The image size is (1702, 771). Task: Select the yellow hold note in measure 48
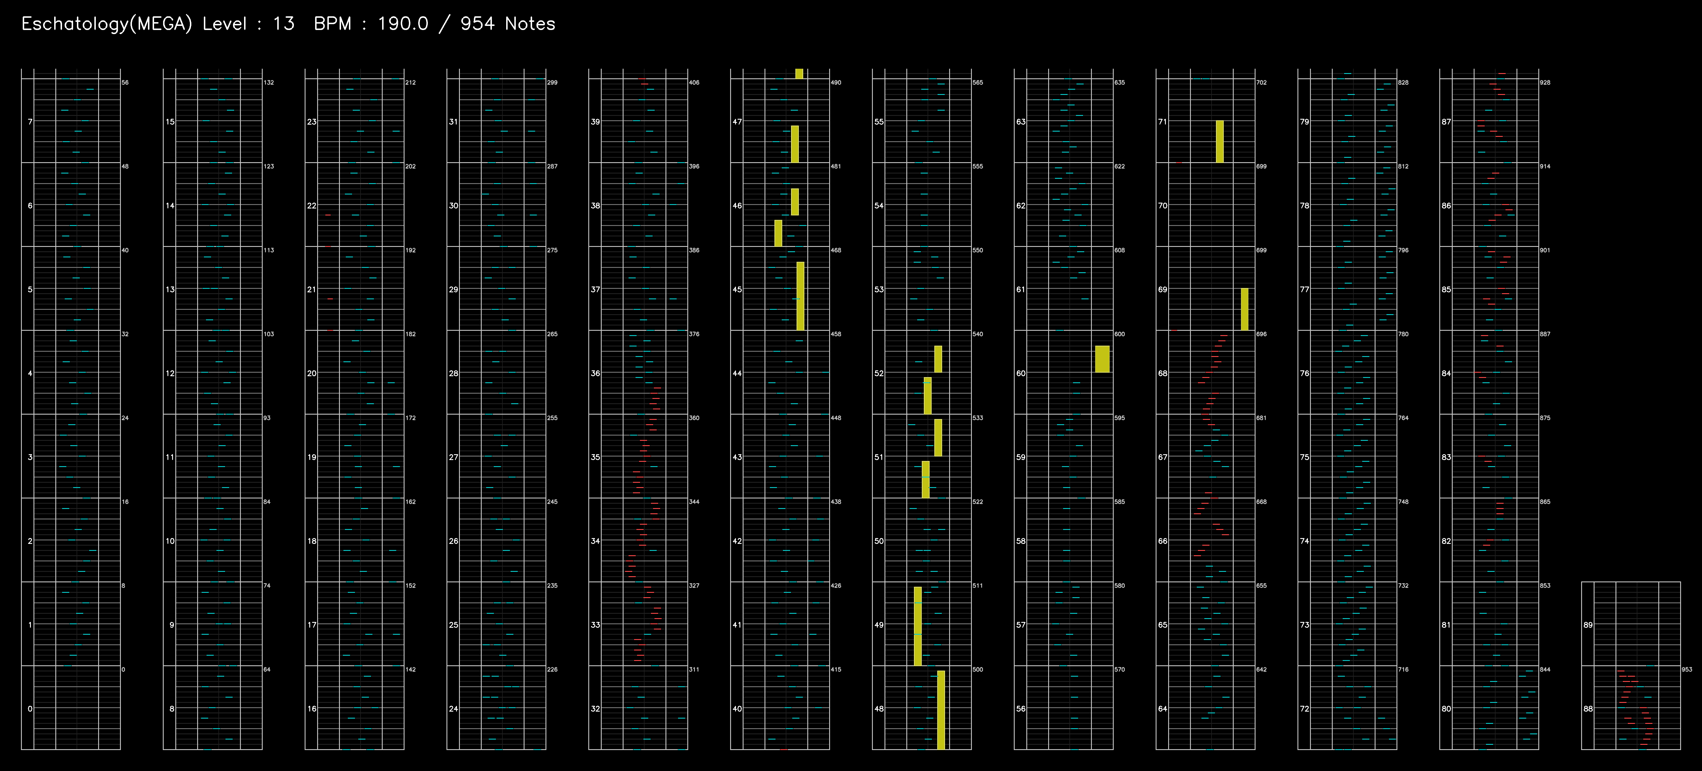pyautogui.click(x=941, y=710)
